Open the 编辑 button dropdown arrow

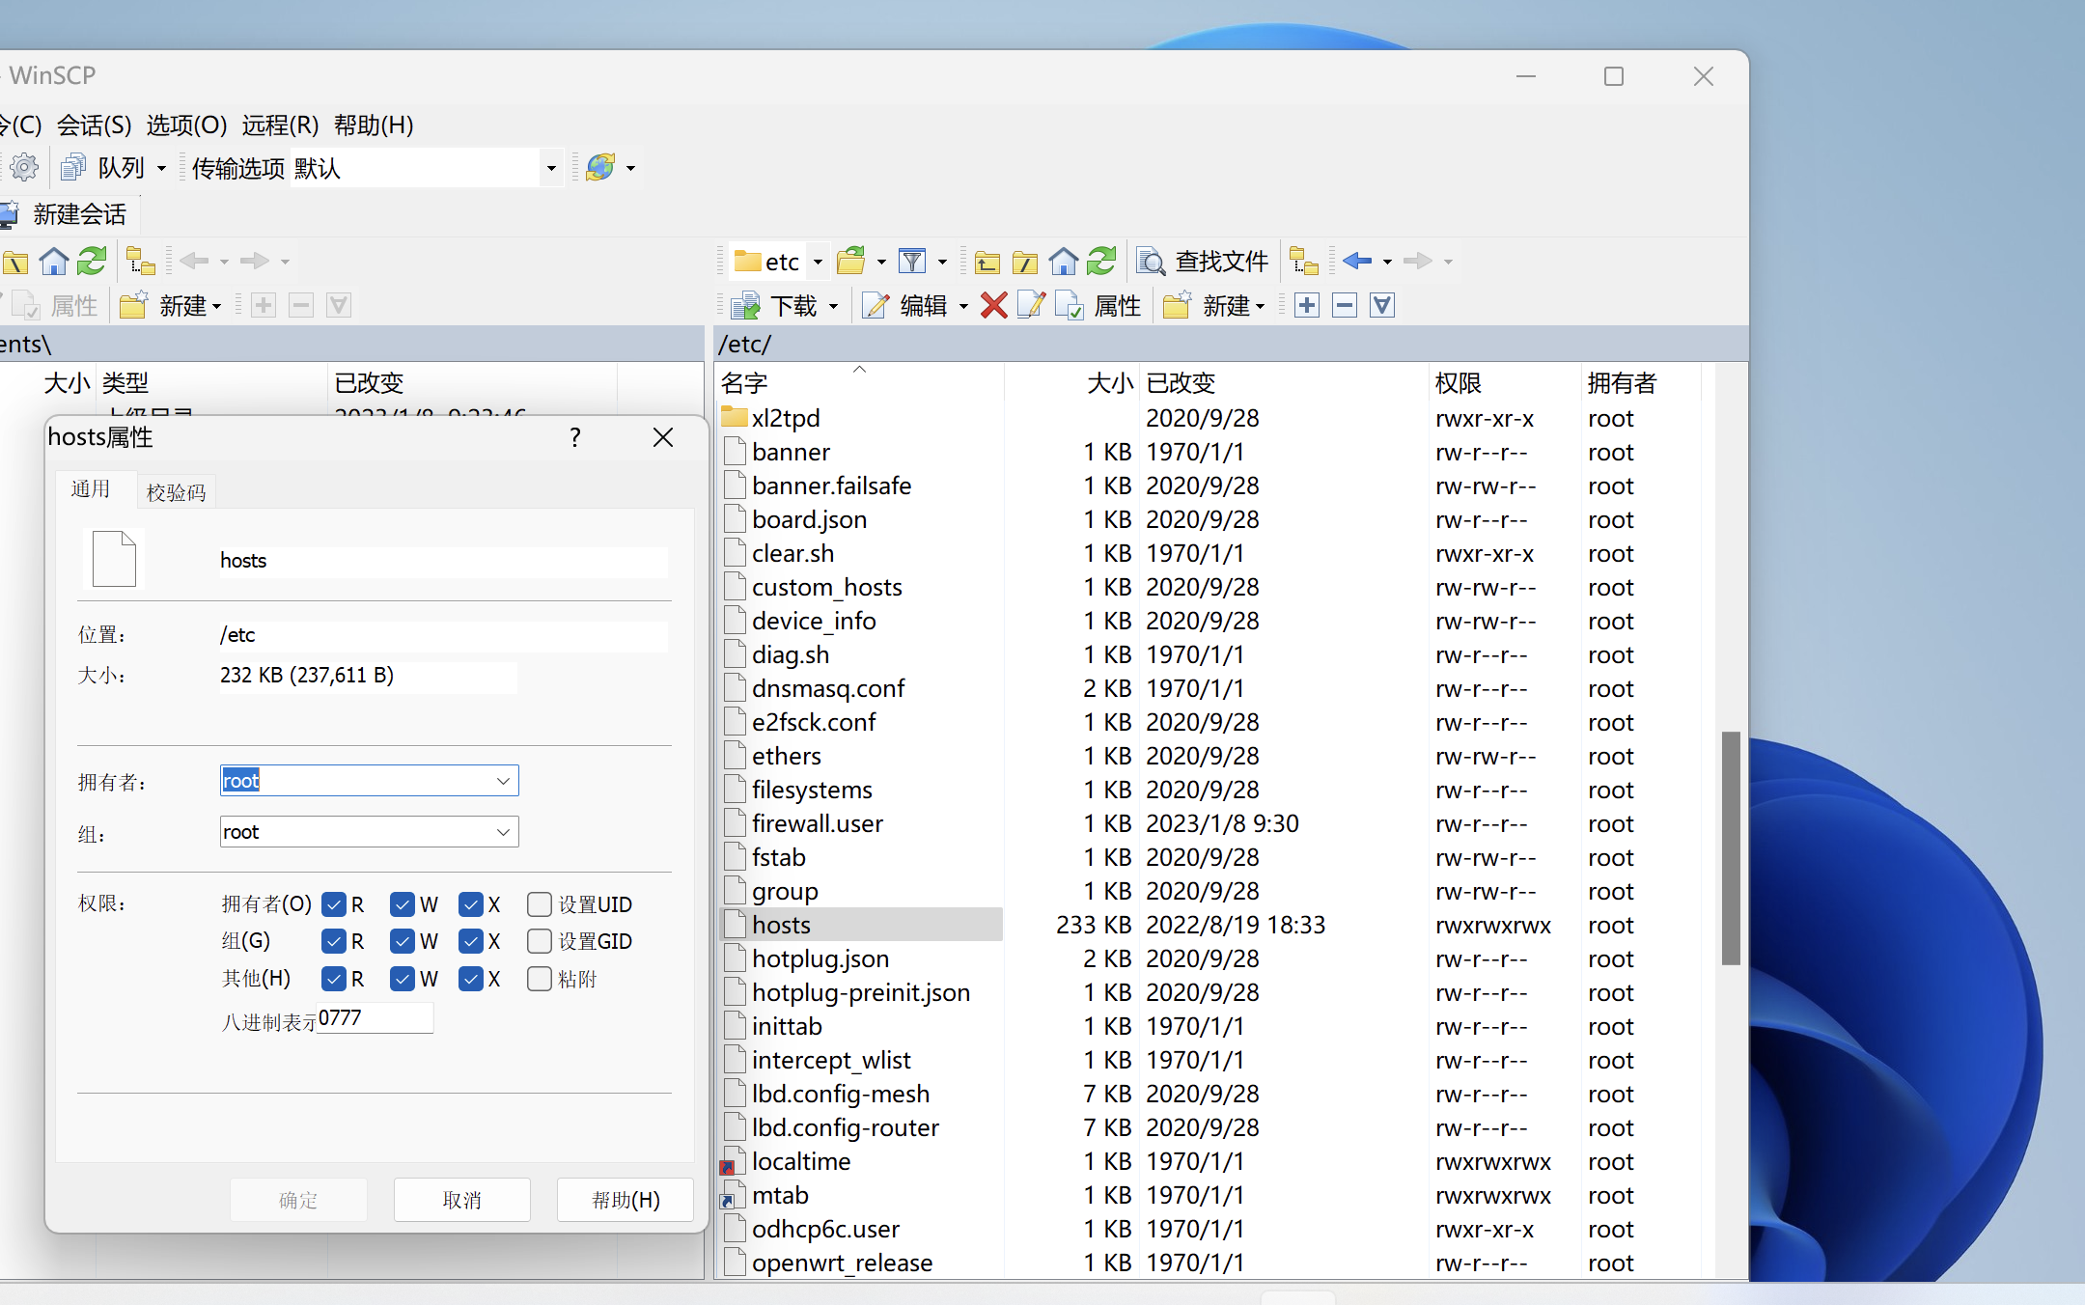pos(964,305)
